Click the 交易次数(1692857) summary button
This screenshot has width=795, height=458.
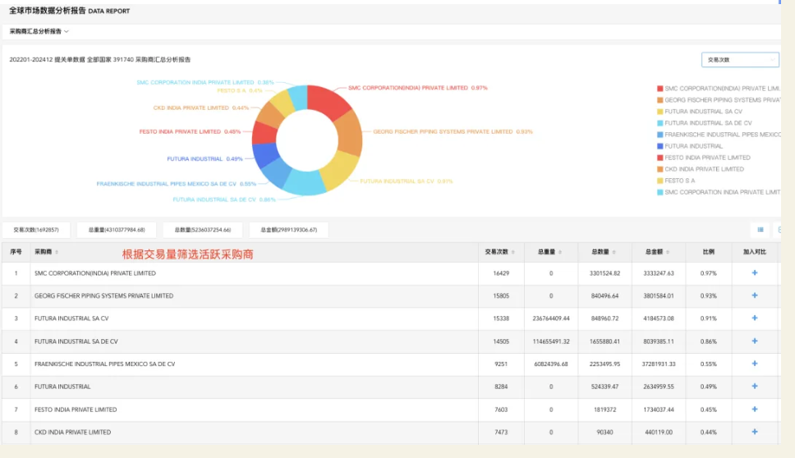point(35,230)
